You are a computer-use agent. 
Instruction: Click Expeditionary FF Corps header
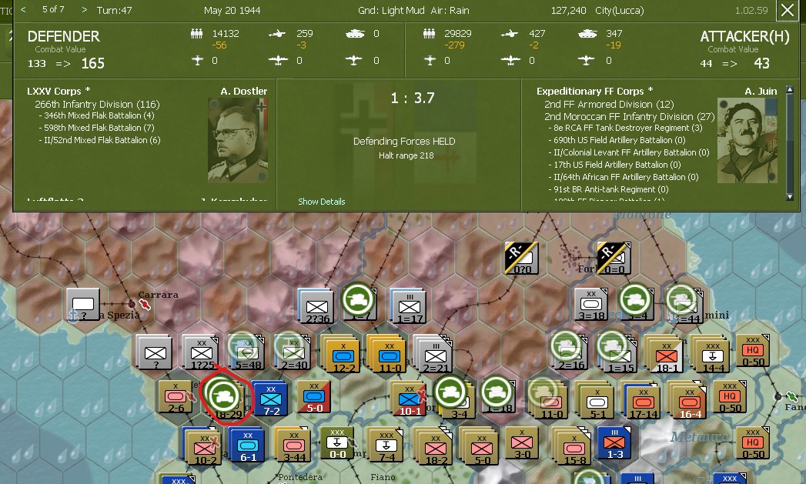coord(595,92)
